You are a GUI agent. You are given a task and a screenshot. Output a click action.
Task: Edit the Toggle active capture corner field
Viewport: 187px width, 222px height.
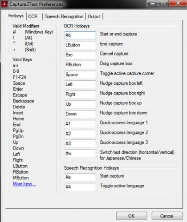[x=80, y=75]
